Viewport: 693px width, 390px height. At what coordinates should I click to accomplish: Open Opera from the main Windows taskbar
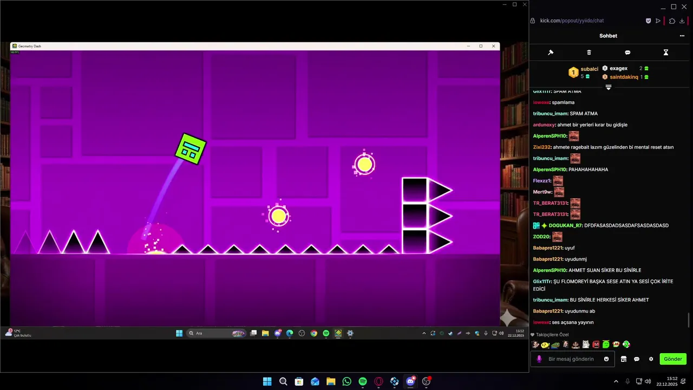(379, 381)
